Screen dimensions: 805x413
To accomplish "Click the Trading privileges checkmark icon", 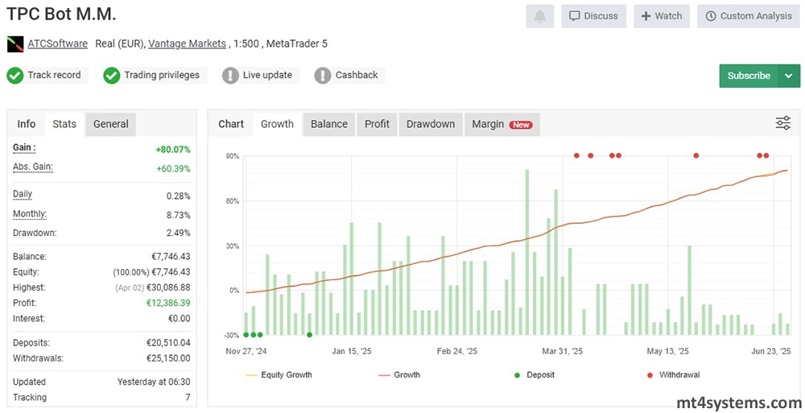I will coord(112,76).
